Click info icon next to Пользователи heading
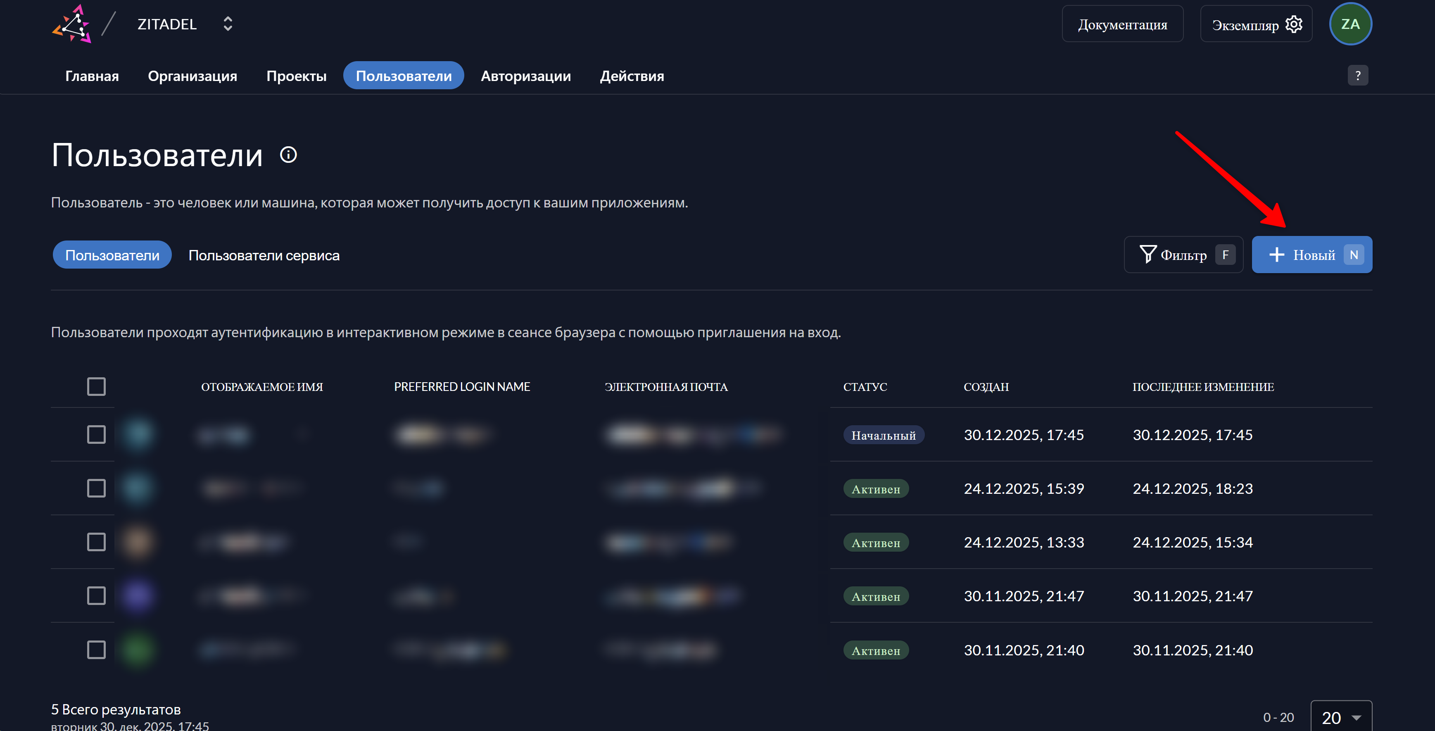This screenshot has width=1435, height=731. [x=288, y=154]
